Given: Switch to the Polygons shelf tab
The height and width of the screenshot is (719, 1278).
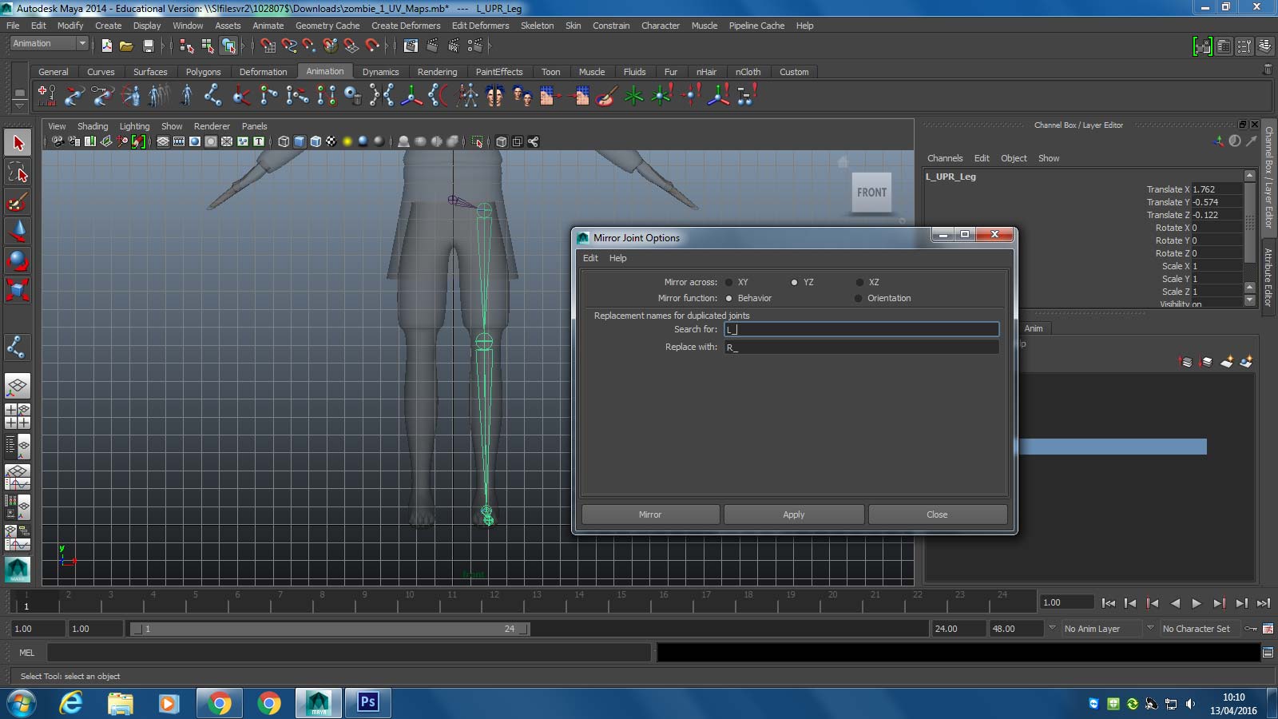Looking at the screenshot, I should tap(203, 72).
